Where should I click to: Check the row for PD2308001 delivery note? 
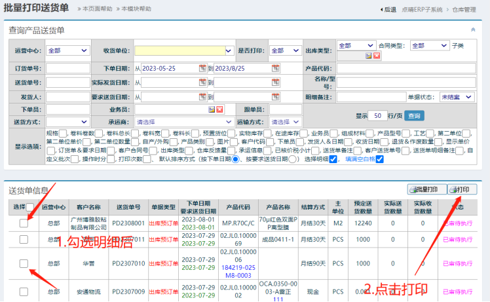click(24, 223)
